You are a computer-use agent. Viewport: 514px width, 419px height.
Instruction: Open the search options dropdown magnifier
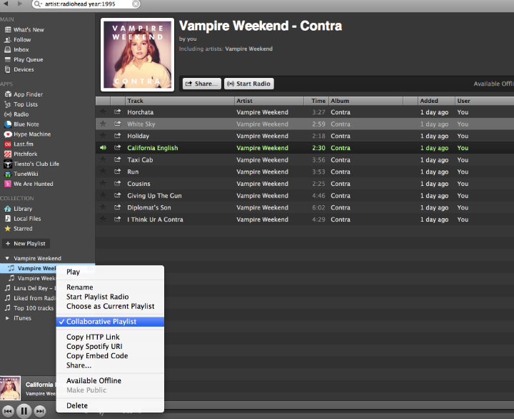[39, 4]
